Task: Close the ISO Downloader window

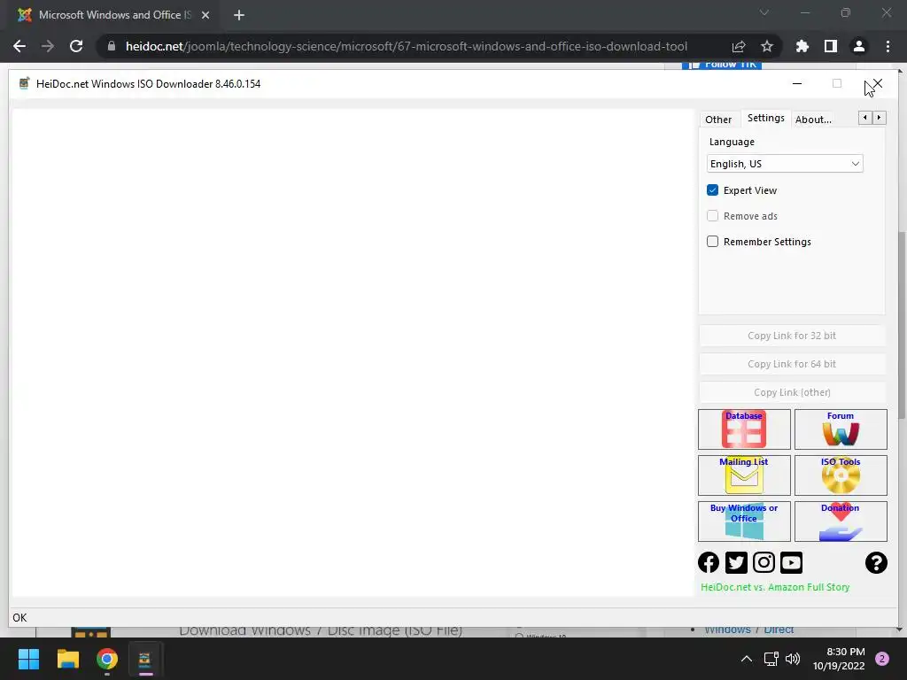Action: (x=878, y=84)
